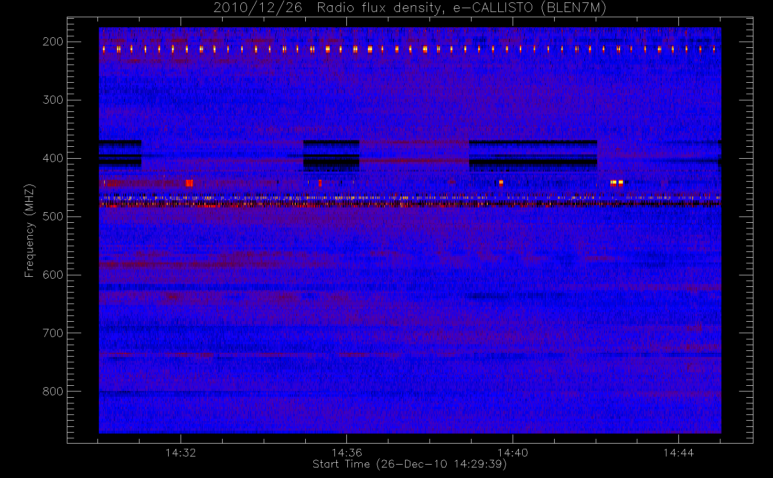The height and width of the screenshot is (478, 773).
Task: Click the 'Start Time (26-Dec-10 14:29:39)' x-axis label
Action: tap(409, 464)
